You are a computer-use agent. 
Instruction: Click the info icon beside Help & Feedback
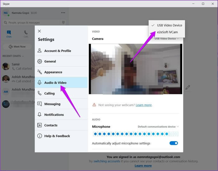pyautogui.click(x=40, y=136)
